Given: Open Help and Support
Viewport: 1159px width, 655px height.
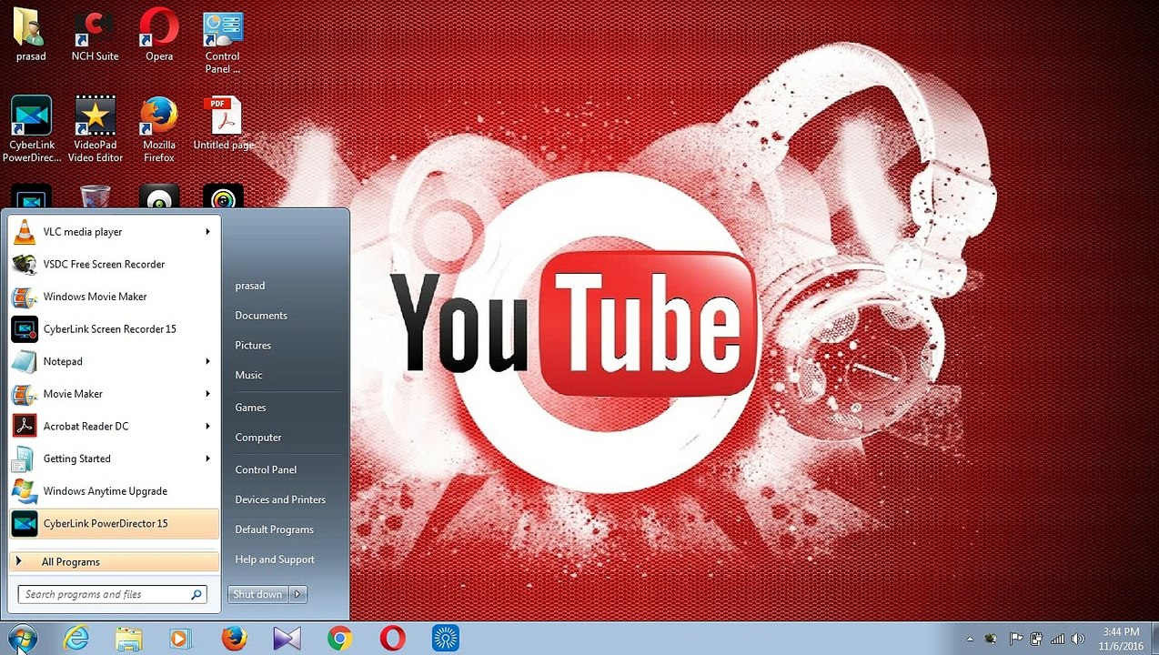Looking at the screenshot, I should point(275,559).
